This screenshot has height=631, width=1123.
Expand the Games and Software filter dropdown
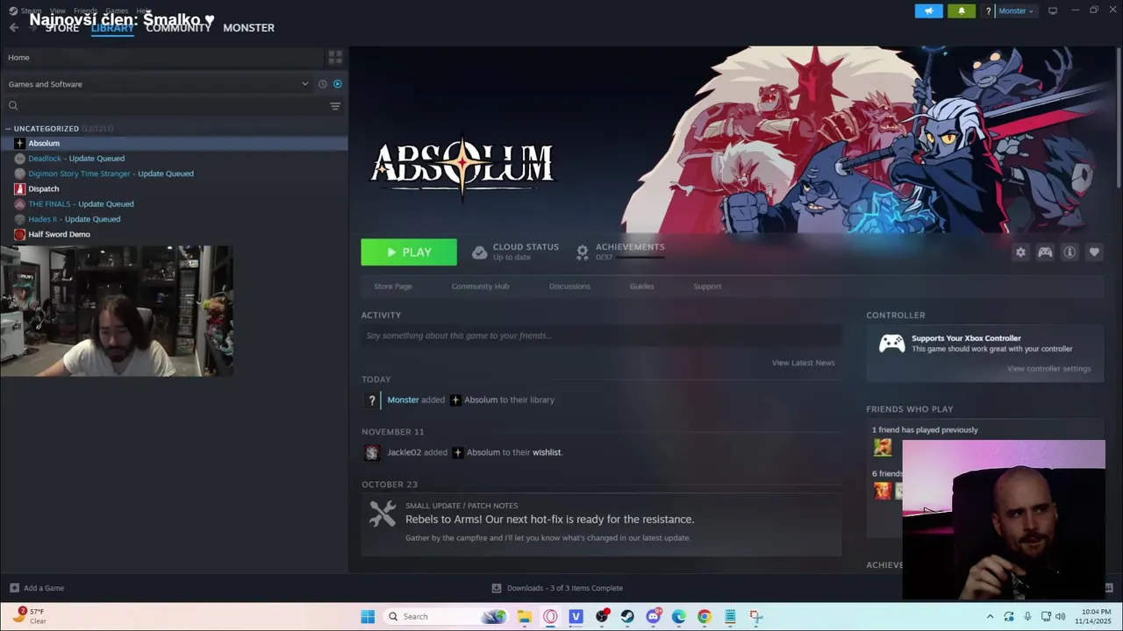[159, 84]
